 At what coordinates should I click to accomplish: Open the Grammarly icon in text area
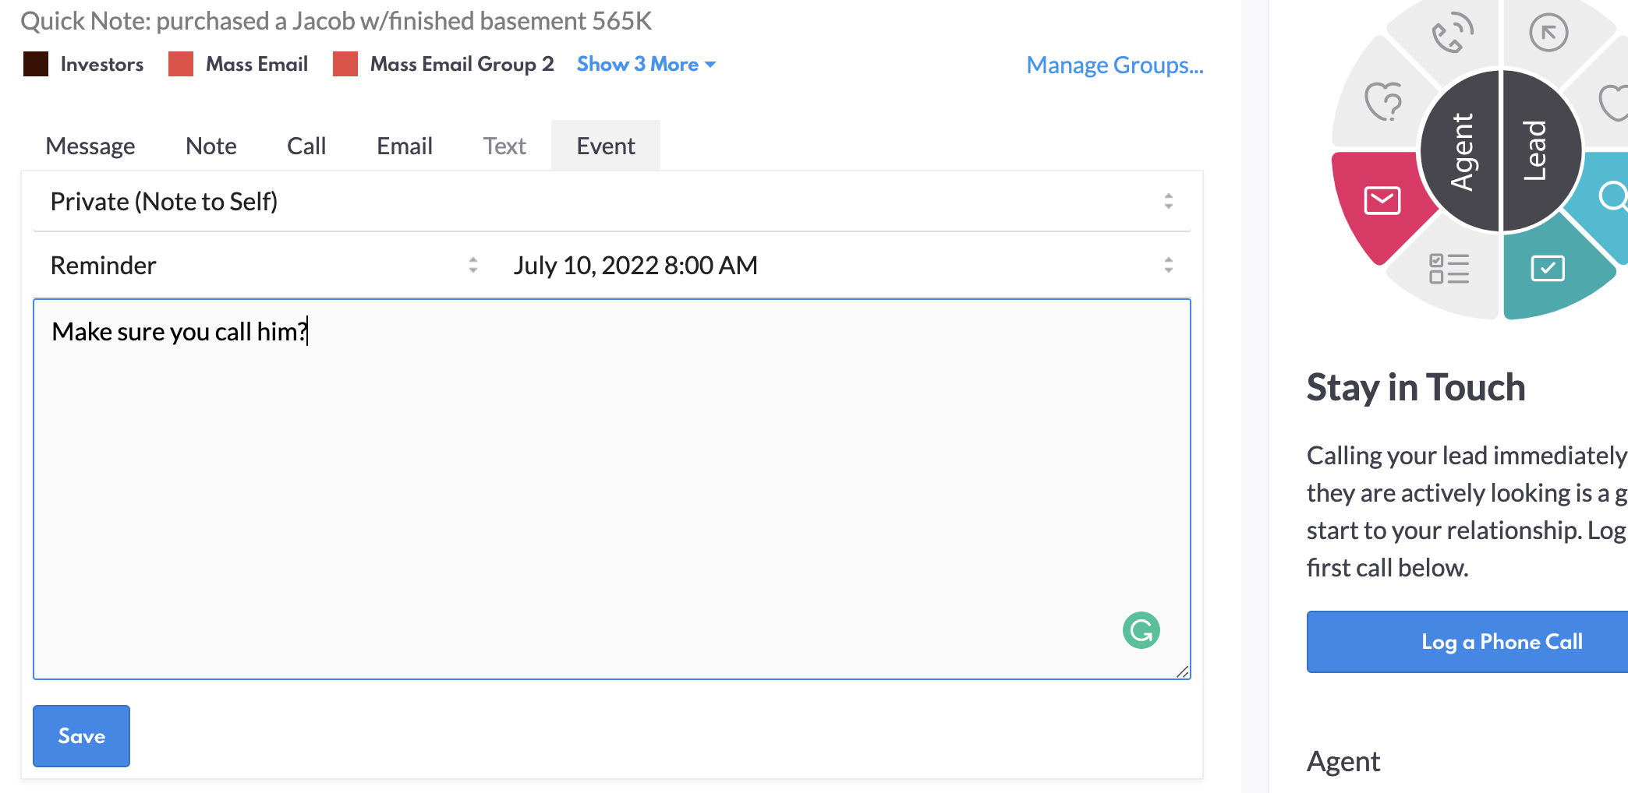[1141, 630]
